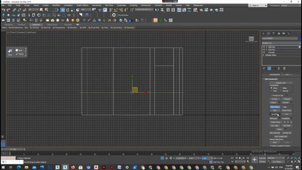Image resolution: width=302 pixels, height=170 pixels.
Task: Activate the Select and Move tool
Action: click(63, 10)
